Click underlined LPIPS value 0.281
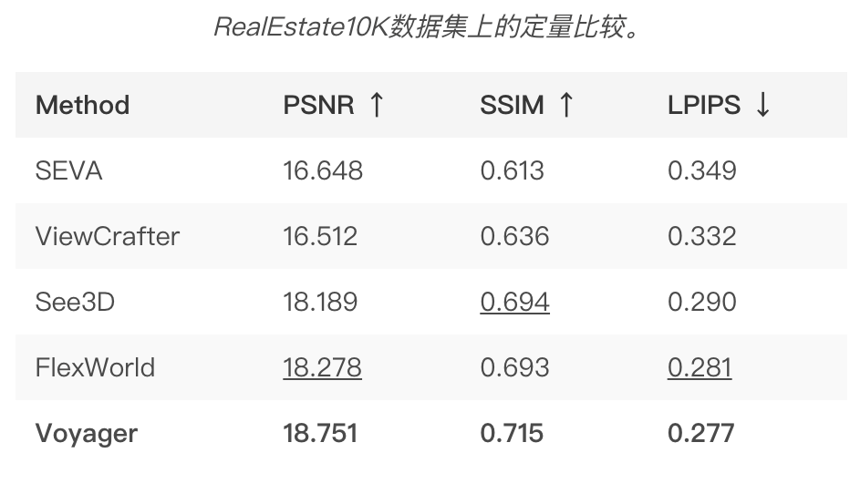 pyautogui.click(x=700, y=368)
